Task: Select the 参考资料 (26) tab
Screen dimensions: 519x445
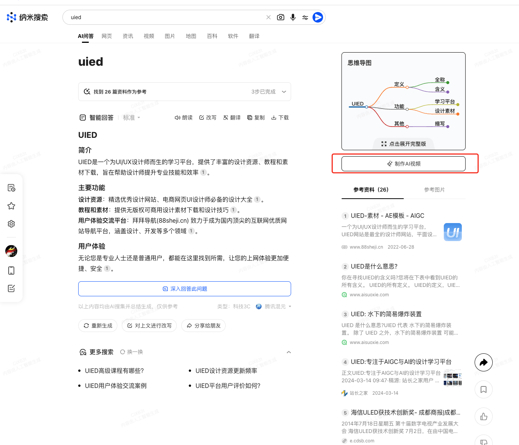Action: 371,190
